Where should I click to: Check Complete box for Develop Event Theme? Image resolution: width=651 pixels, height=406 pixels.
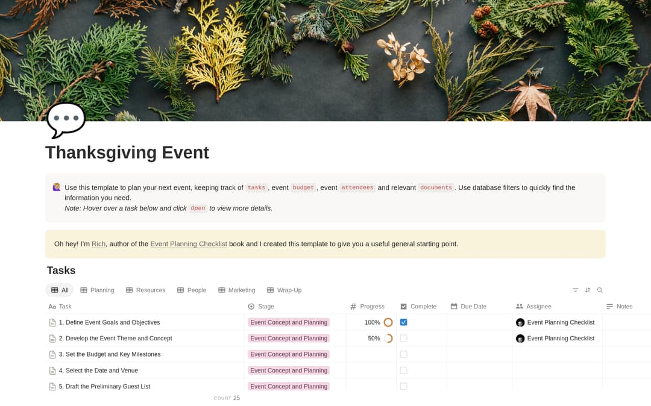click(403, 339)
